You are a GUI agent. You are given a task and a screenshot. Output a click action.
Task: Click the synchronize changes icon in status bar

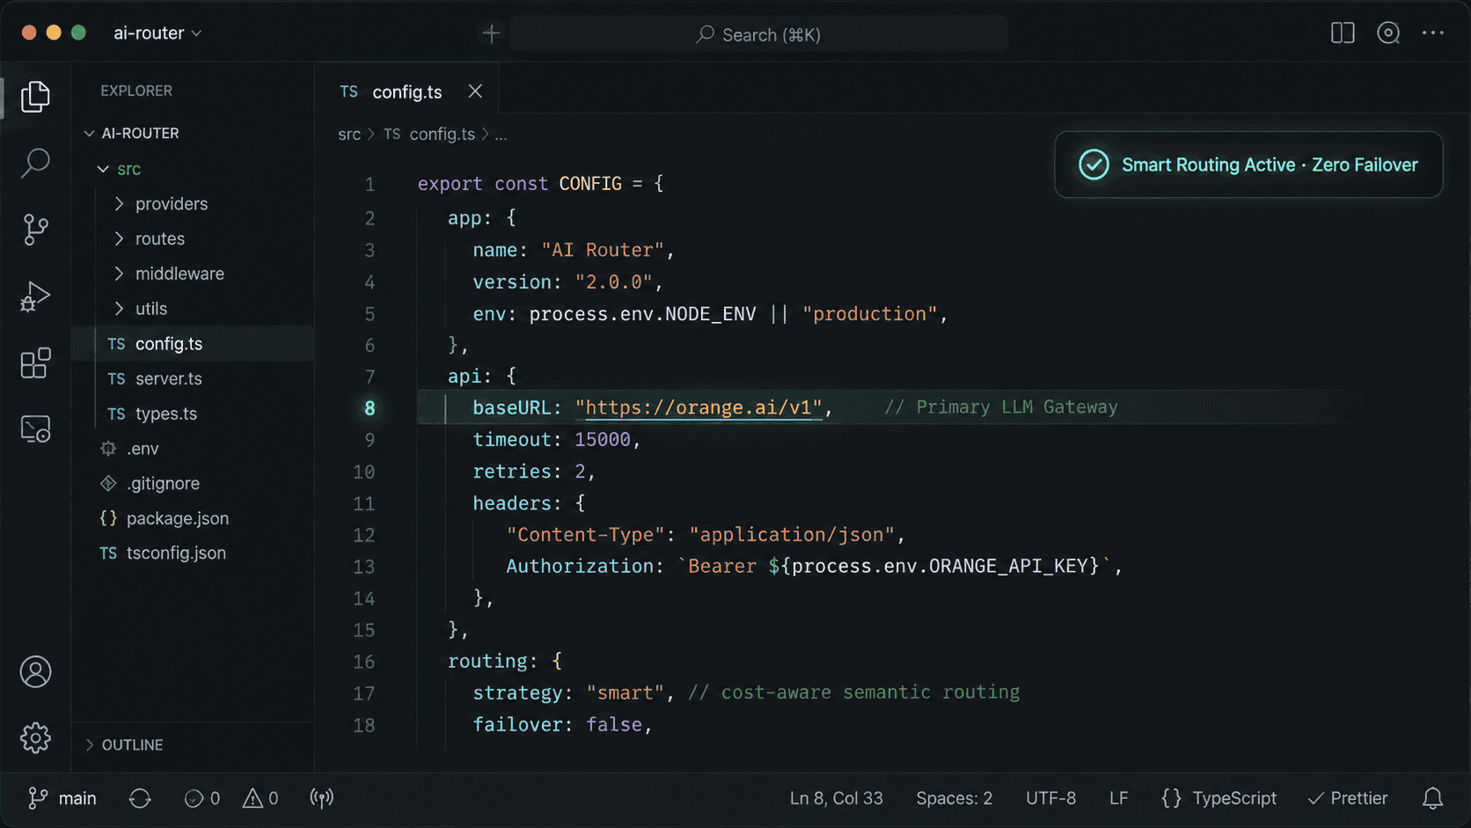click(x=140, y=798)
